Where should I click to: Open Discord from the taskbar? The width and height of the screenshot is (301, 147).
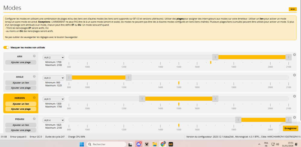point(139,144)
